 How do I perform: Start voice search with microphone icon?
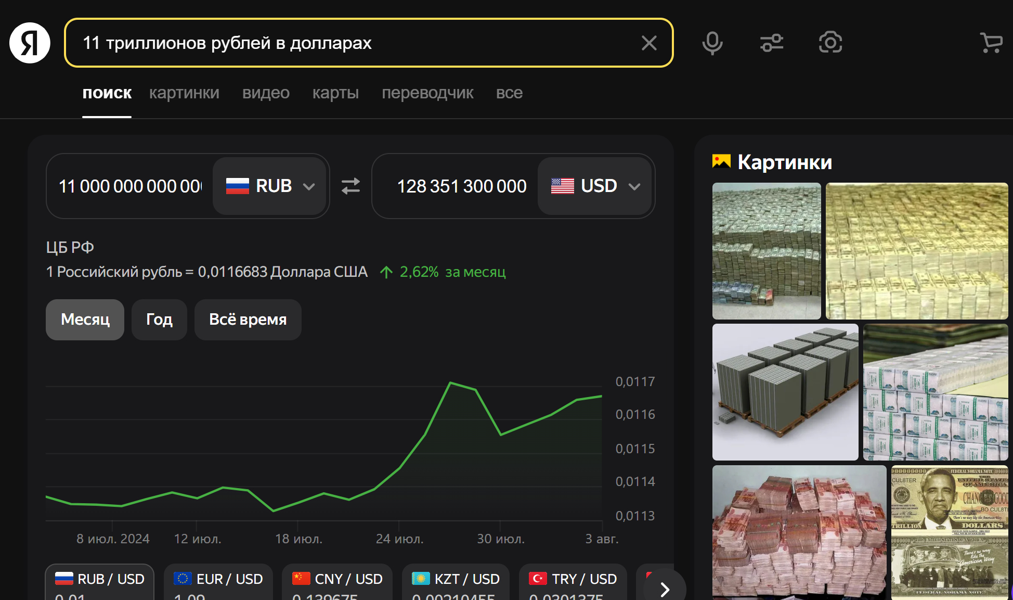[712, 43]
